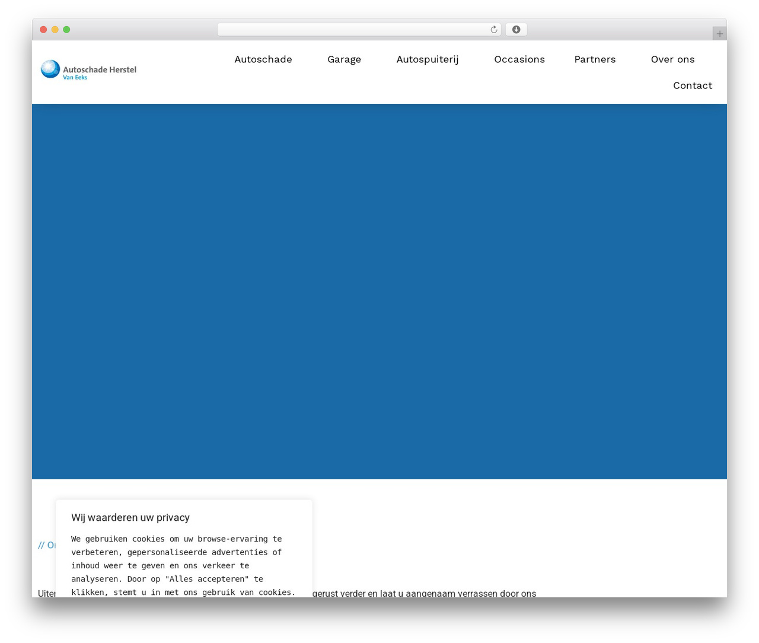
Task: Navigate to the Contact page
Action: [x=693, y=85]
